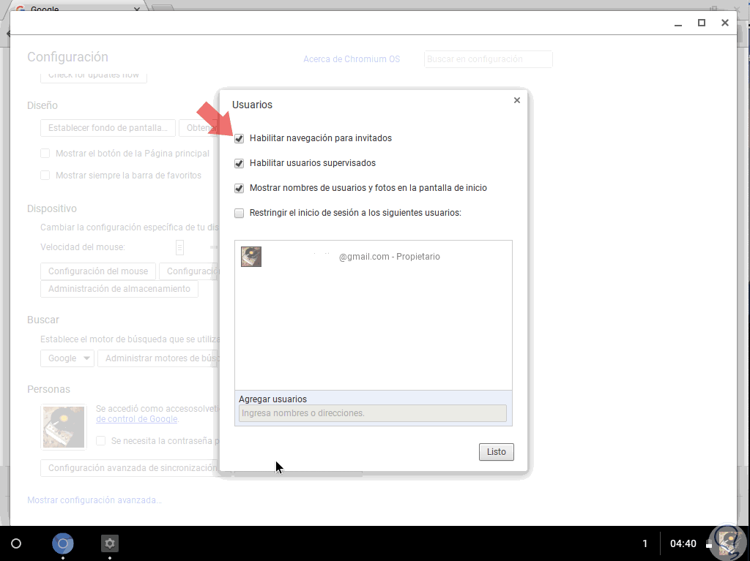This screenshot has width=750, height=561.
Task: Toggle Se necesita la contraseña checkbox
Action: [100, 441]
